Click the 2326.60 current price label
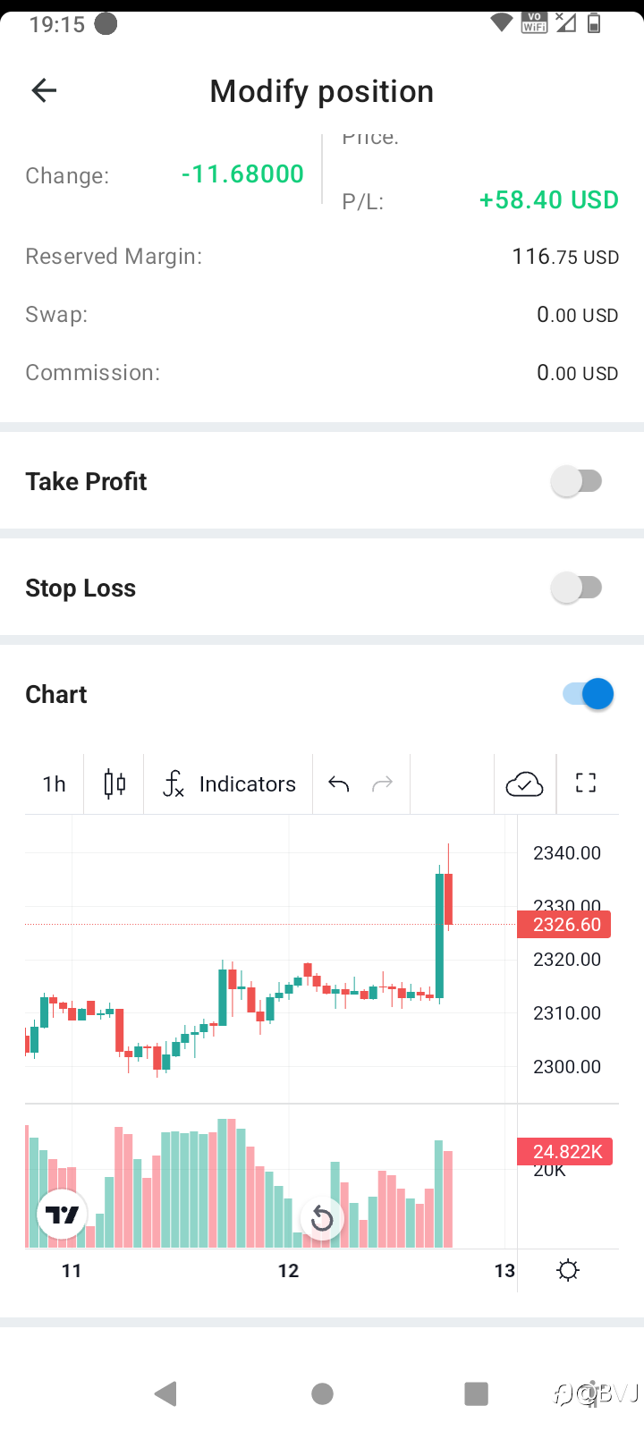This screenshot has width=644, height=1431. (x=564, y=924)
